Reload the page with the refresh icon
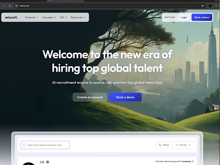The width and height of the screenshot is (220, 165). click(x=10, y=6)
